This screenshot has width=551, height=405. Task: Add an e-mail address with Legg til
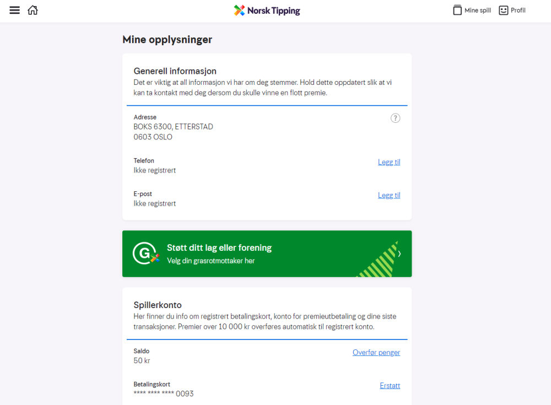[389, 195]
